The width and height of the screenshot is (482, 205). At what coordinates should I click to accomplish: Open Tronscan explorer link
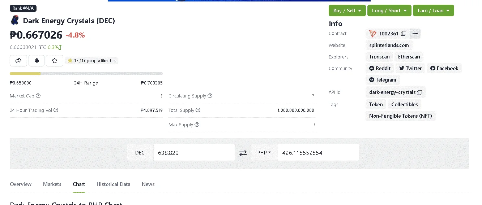pos(379,57)
